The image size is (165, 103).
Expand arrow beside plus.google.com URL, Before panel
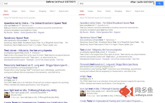47,93
